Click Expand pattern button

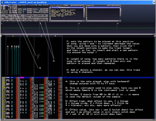37,13
